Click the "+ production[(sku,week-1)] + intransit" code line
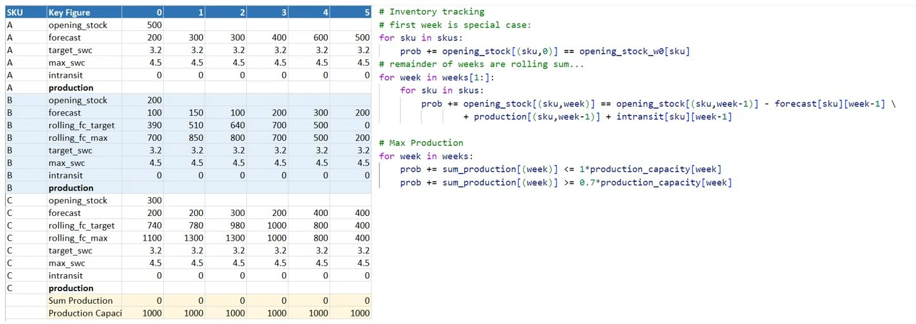 click(x=597, y=117)
